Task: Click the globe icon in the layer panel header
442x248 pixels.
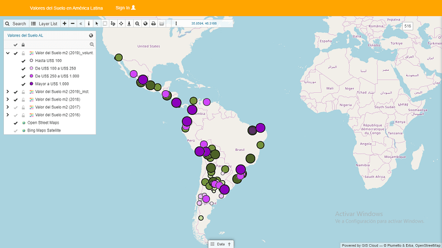Action: point(91,35)
